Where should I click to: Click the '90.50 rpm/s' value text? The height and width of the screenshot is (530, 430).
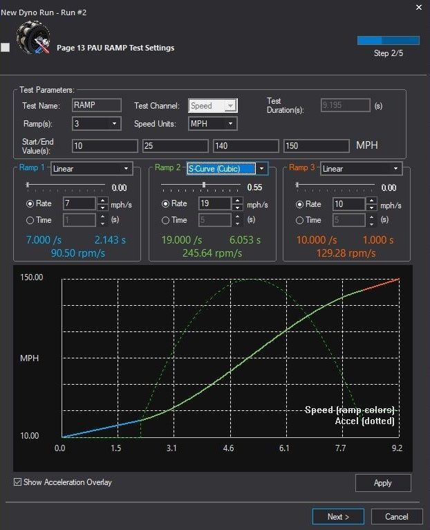pyautogui.click(x=78, y=253)
